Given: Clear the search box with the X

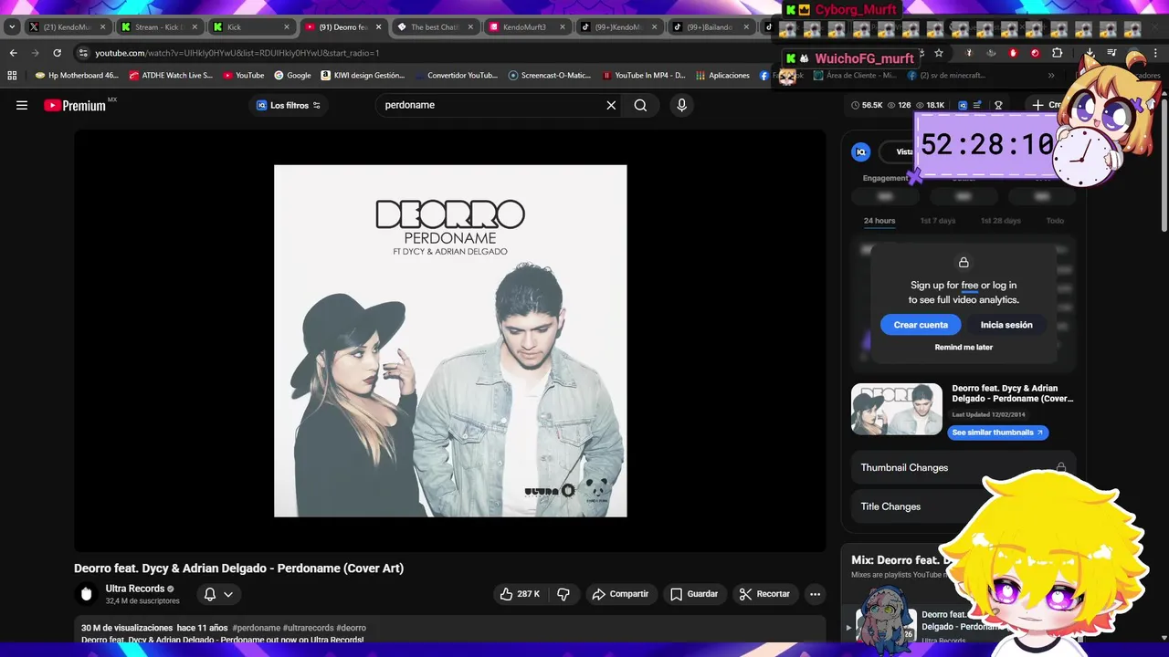Looking at the screenshot, I should [611, 105].
